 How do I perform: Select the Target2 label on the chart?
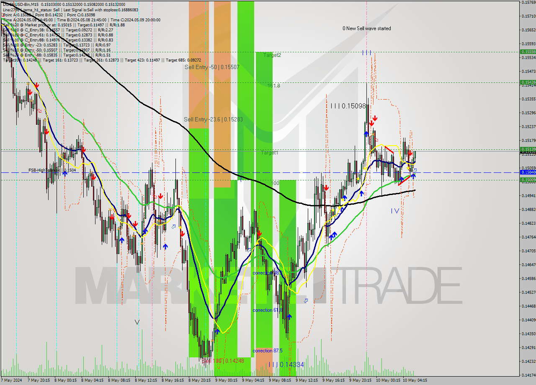[x=272, y=55]
